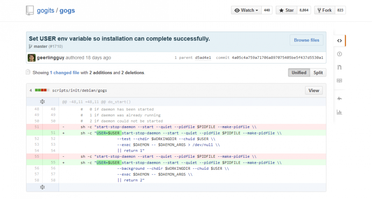Image resolution: width=372 pixels, height=199 pixels.
Task: Switch diff to Unified view
Action: point(299,73)
